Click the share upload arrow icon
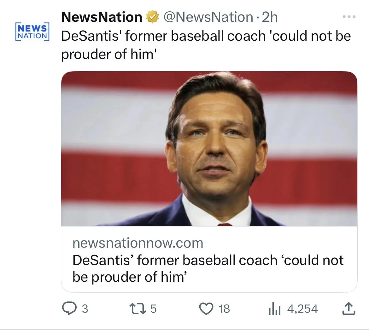The height and width of the screenshot is (330, 369). point(349,309)
